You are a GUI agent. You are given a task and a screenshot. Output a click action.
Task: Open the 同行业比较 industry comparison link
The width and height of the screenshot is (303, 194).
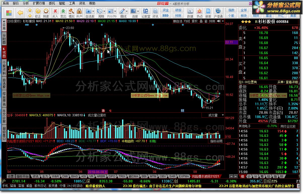(288, 126)
